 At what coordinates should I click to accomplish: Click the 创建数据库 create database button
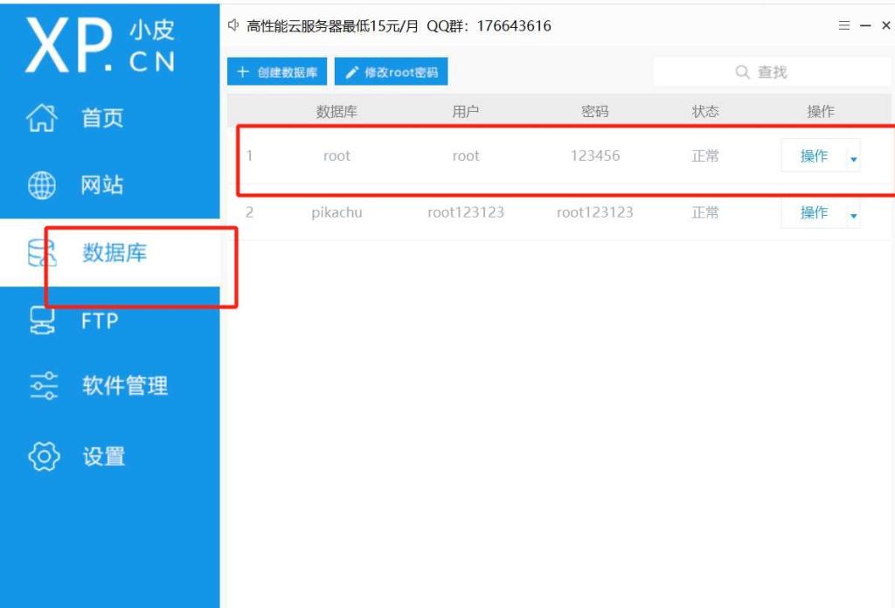click(277, 73)
